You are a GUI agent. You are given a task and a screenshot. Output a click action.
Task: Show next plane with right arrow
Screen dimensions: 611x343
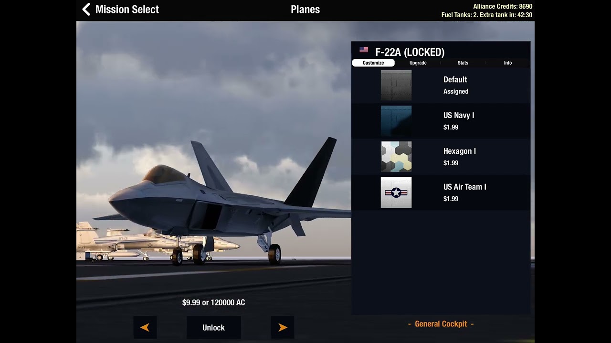click(283, 327)
